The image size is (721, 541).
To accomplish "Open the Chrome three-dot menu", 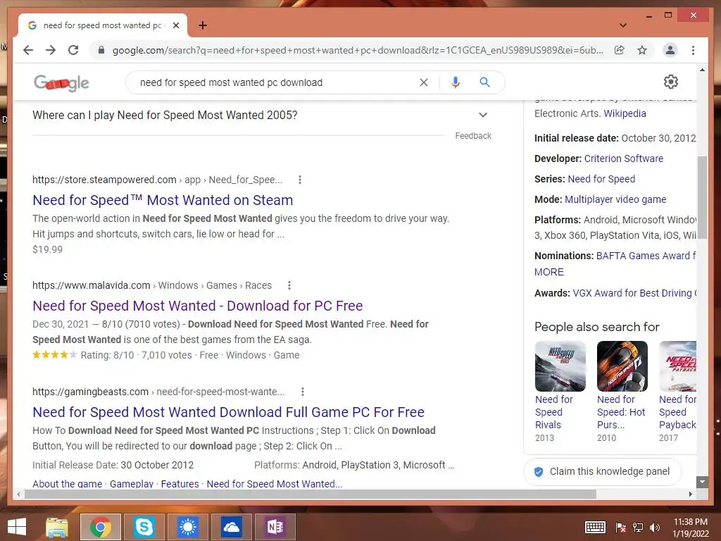I will pyautogui.click(x=693, y=50).
